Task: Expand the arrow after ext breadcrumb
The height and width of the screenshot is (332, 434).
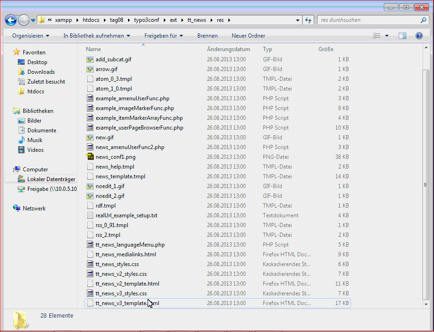Action: click(182, 20)
